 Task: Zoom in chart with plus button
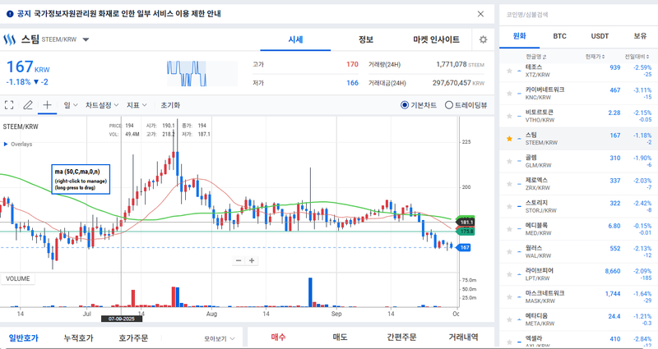click(253, 260)
